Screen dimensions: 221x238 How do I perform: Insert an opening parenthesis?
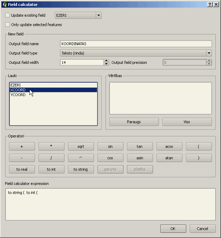tap(199, 146)
